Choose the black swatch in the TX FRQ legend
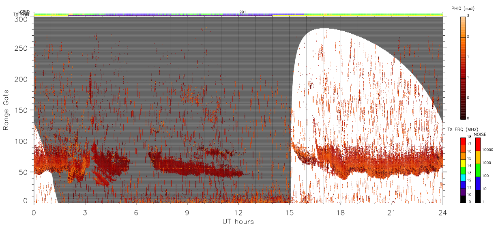Viewport: 498px width, 230px height. click(x=463, y=198)
